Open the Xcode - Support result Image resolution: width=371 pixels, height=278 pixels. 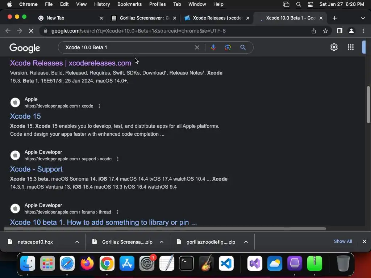[x=36, y=169]
